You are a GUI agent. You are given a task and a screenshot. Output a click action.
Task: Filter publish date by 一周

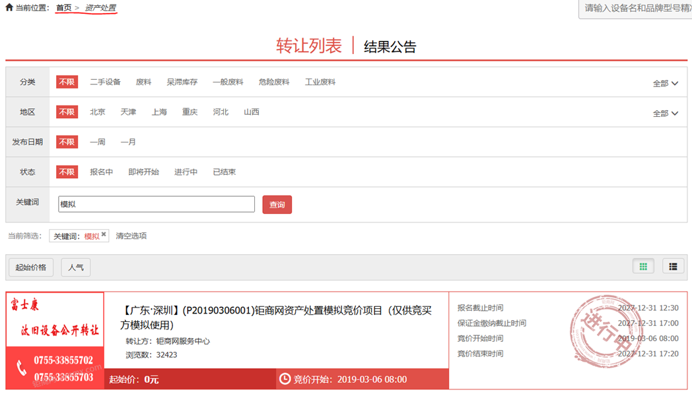click(x=98, y=142)
